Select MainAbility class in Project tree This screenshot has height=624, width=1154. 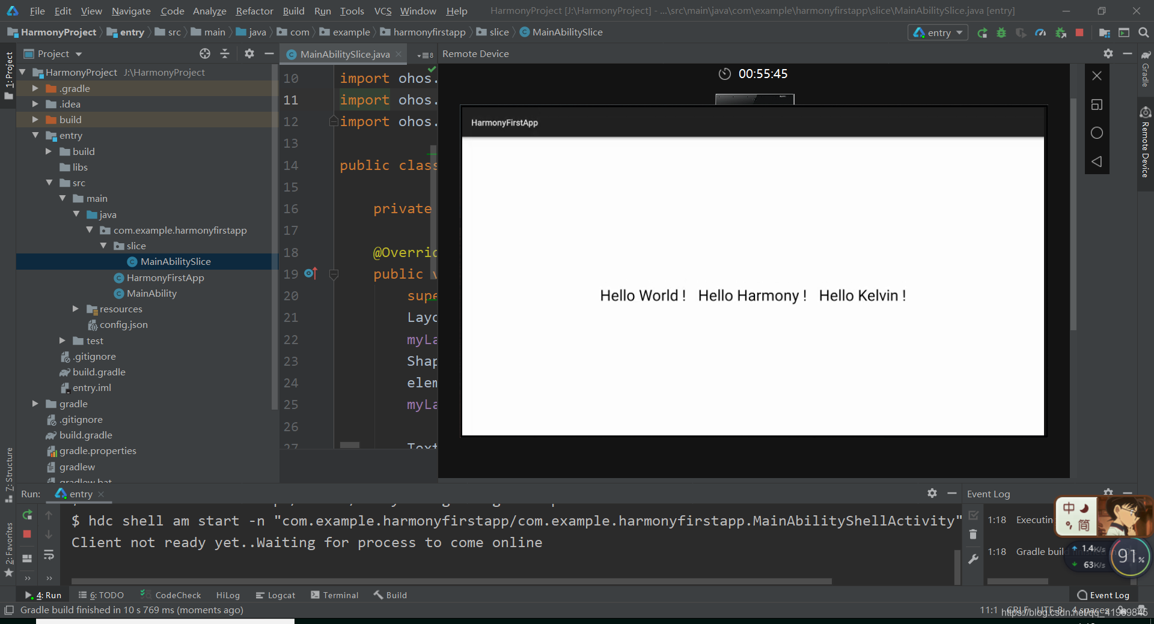151,294
